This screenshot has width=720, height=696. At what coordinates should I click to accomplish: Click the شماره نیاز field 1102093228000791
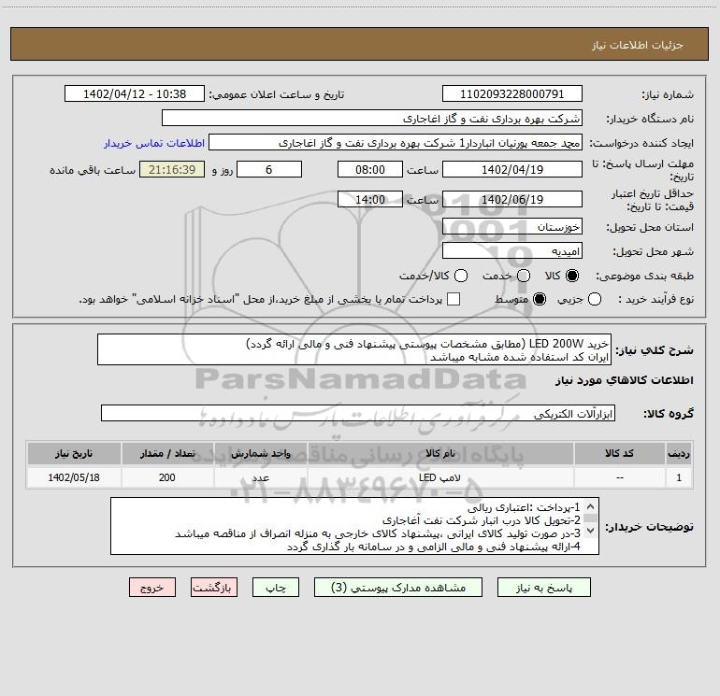512,93
